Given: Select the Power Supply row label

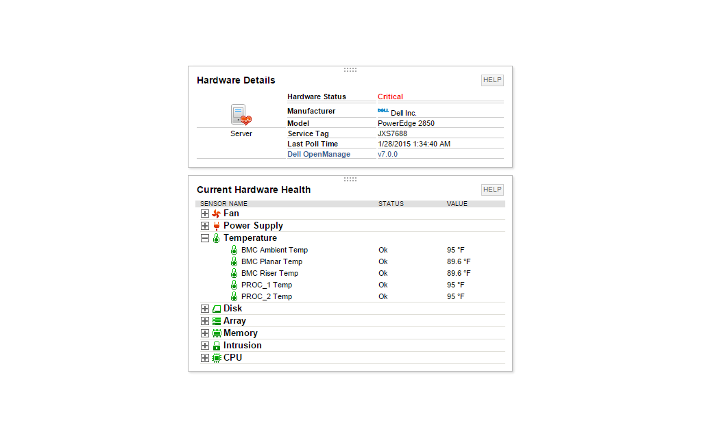Looking at the screenshot, I should click(254, 226).
